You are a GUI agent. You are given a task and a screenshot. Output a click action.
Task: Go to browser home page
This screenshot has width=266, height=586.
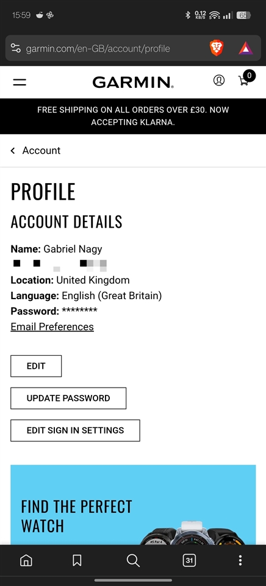26,560
